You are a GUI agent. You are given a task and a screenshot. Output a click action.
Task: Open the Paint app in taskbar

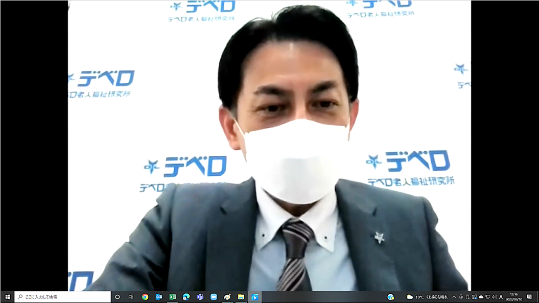(227, 297)
